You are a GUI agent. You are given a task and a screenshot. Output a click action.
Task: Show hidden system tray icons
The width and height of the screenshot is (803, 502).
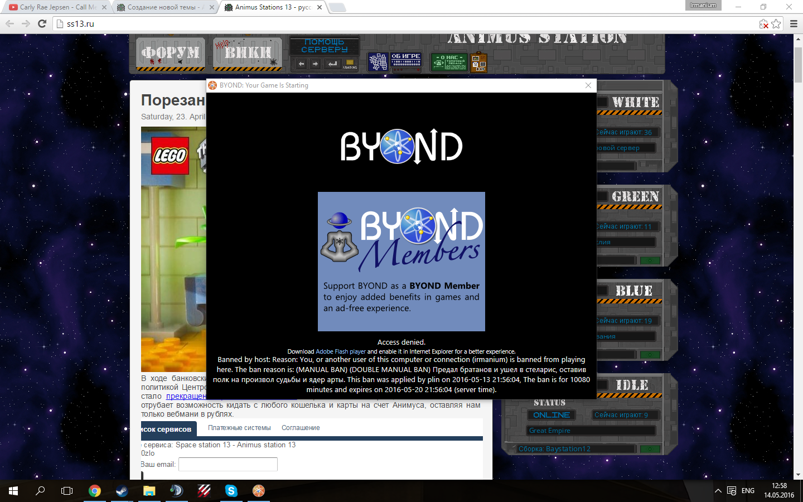coord(718,491)
